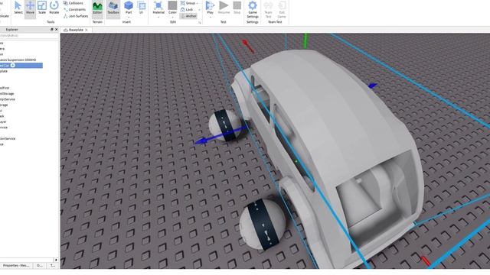Viewport: 490px width, 275px height.
Task: Click the Explorer filter field
Action: 29,36
